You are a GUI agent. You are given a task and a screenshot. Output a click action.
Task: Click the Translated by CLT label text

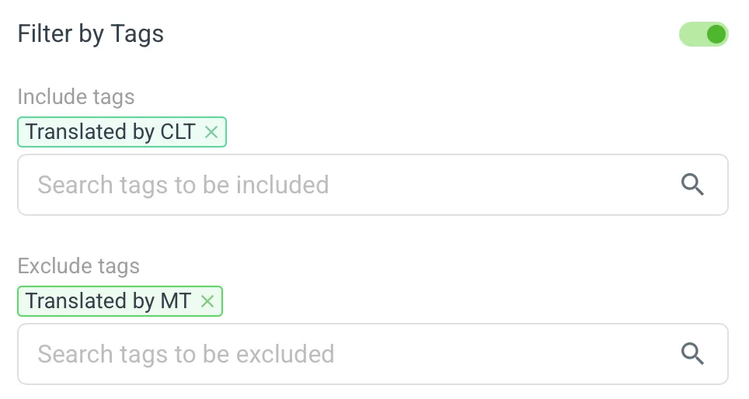[110, 132]
